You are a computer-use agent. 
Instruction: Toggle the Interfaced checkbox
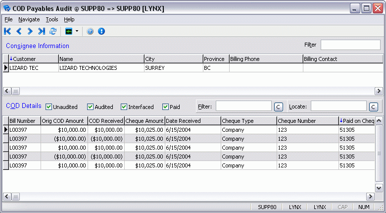pos(124,106)
